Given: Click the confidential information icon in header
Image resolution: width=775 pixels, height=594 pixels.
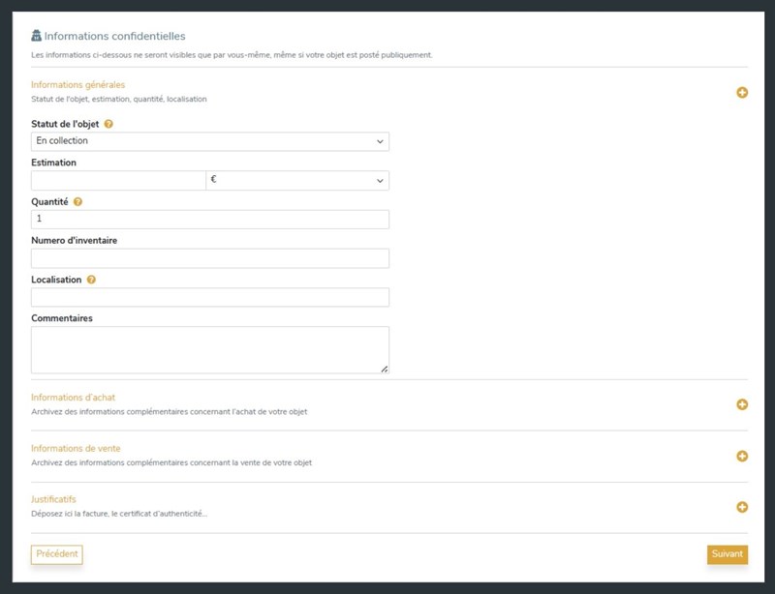Looking at the screenshot, I should click(x=36, y=36).
